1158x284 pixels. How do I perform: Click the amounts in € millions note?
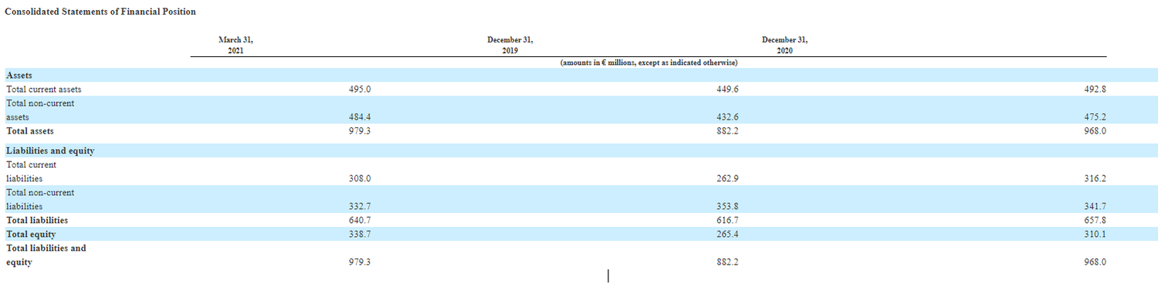(648, 63)
